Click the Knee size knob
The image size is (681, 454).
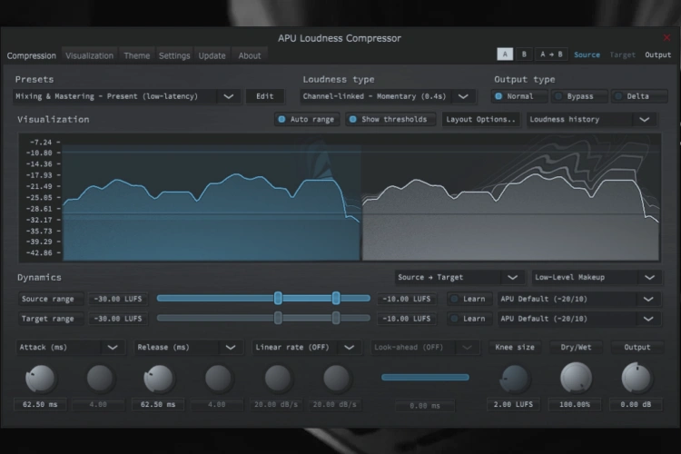[514, 379]
